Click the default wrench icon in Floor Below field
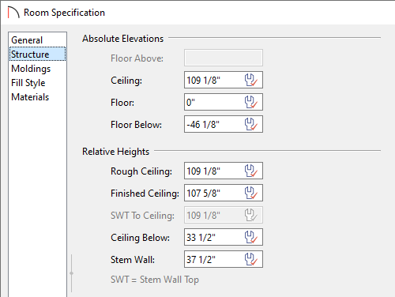Image resolution: width=395 pixels, height=297 pixels. (250, 124)
